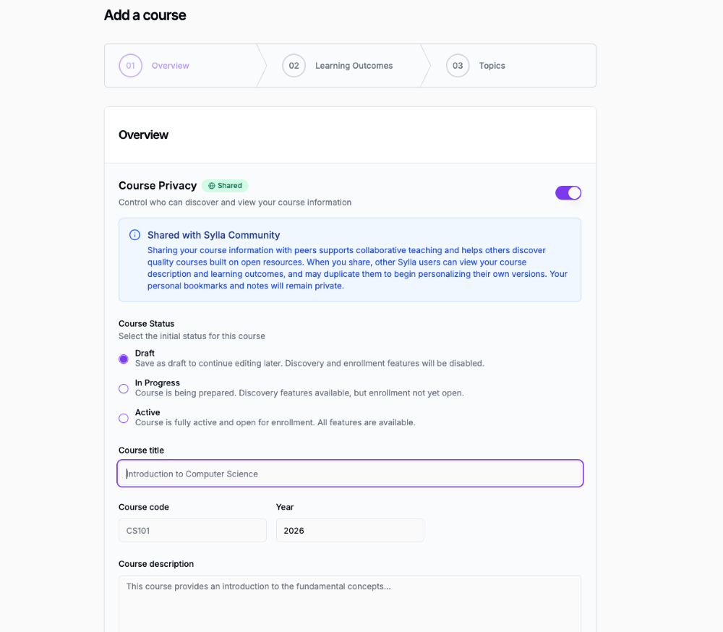This screenshot has height=632, width=723.
Task: Switch to the Learning Outcomes step
Action: 354,65
